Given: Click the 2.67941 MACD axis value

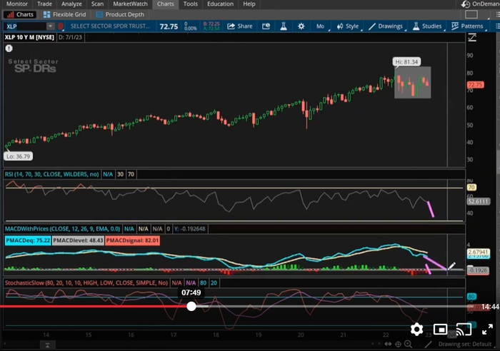Looking at the screenshot, I should (x=478, y=252).
